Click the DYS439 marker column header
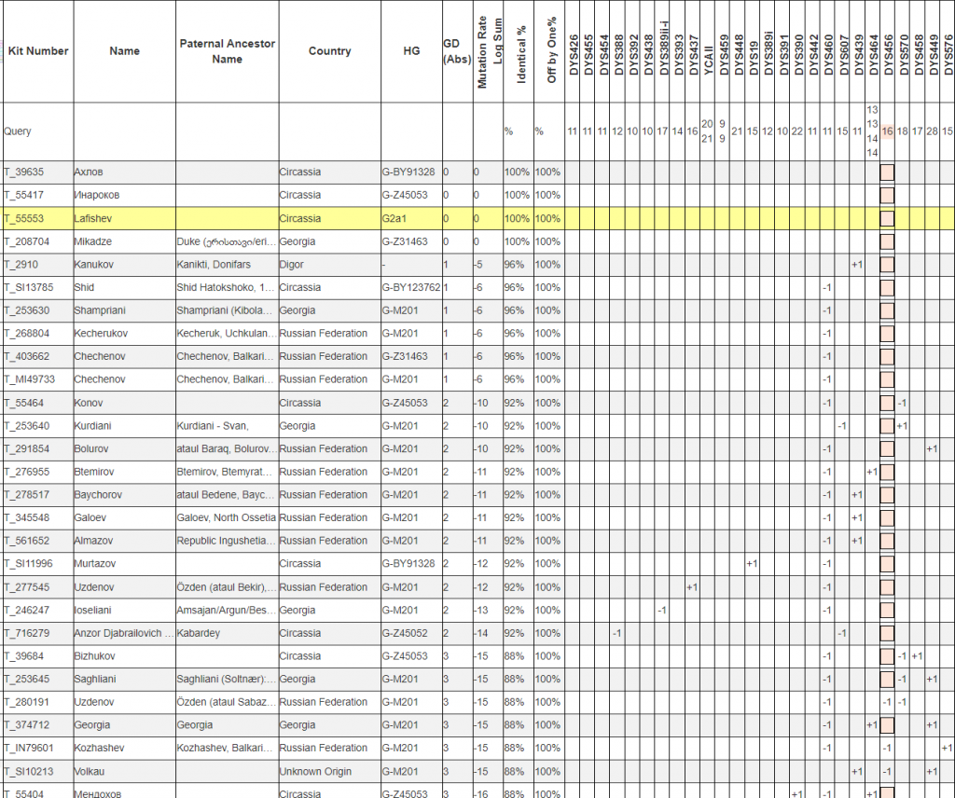Screen dimensions: 955x798 [x=858, y=55]
